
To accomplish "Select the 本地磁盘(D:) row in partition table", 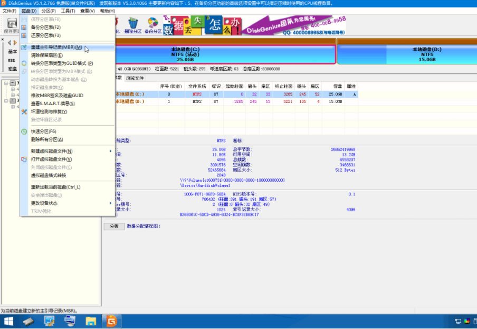I will 236,101.
